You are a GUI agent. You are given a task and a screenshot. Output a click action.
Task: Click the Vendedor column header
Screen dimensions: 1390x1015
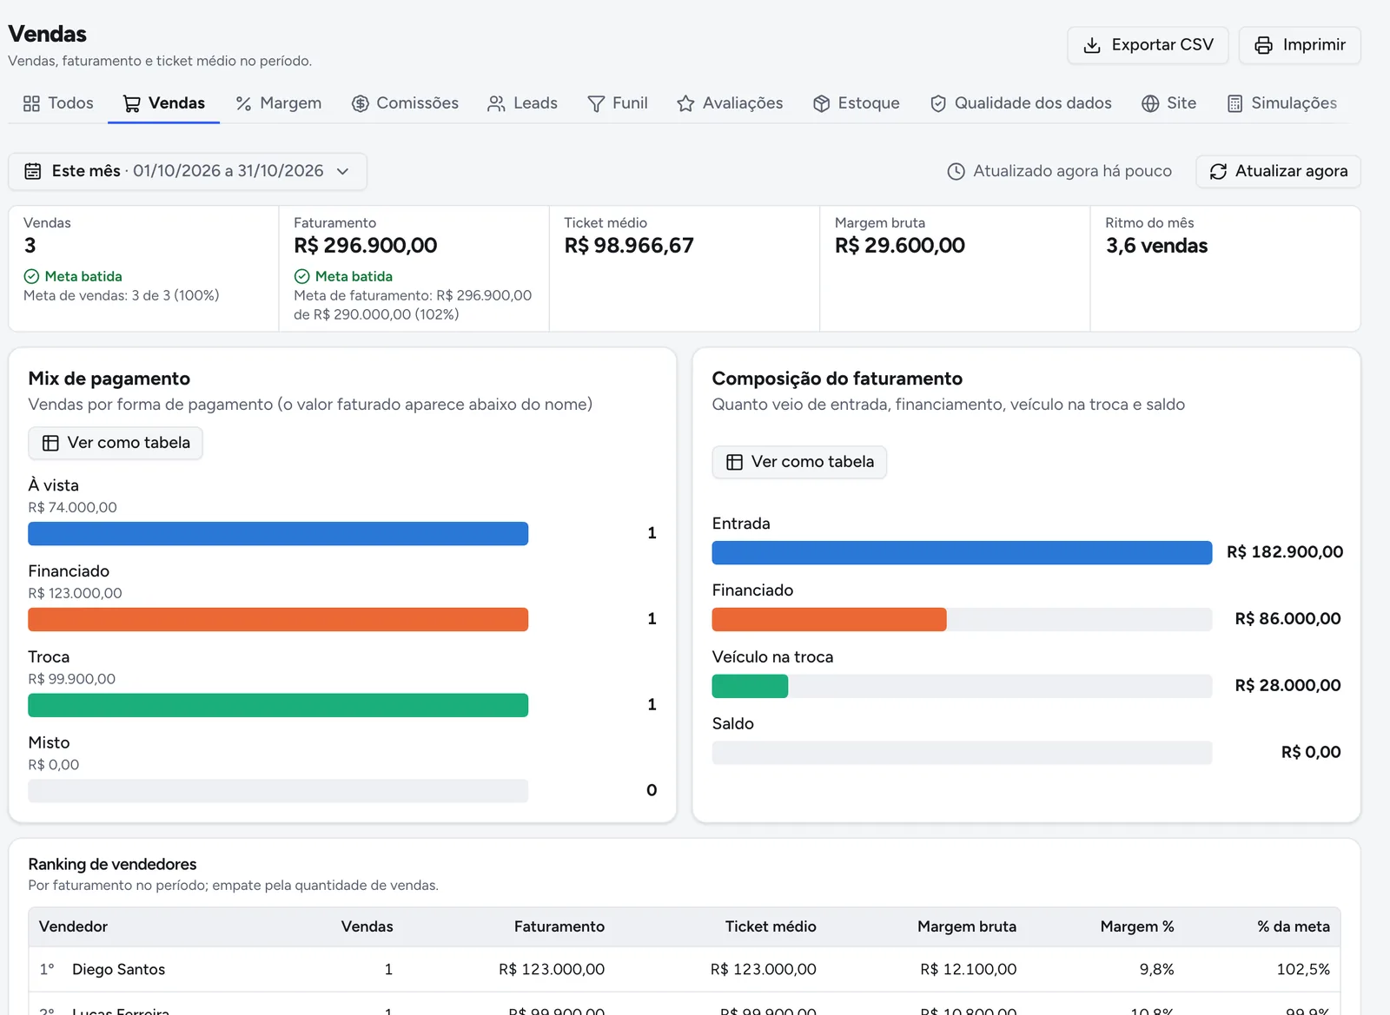pos(73,926)
